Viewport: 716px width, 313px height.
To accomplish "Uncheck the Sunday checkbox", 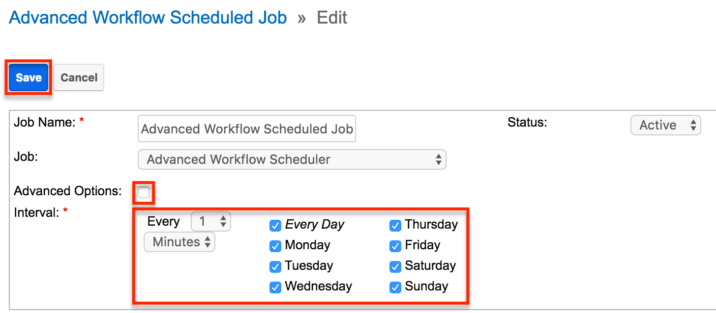I will [395, 287].
